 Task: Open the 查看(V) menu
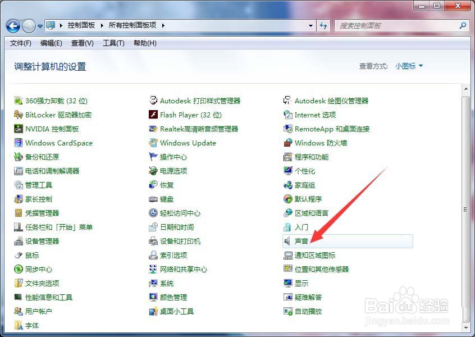pyautogui.click(x=83, y=43)
